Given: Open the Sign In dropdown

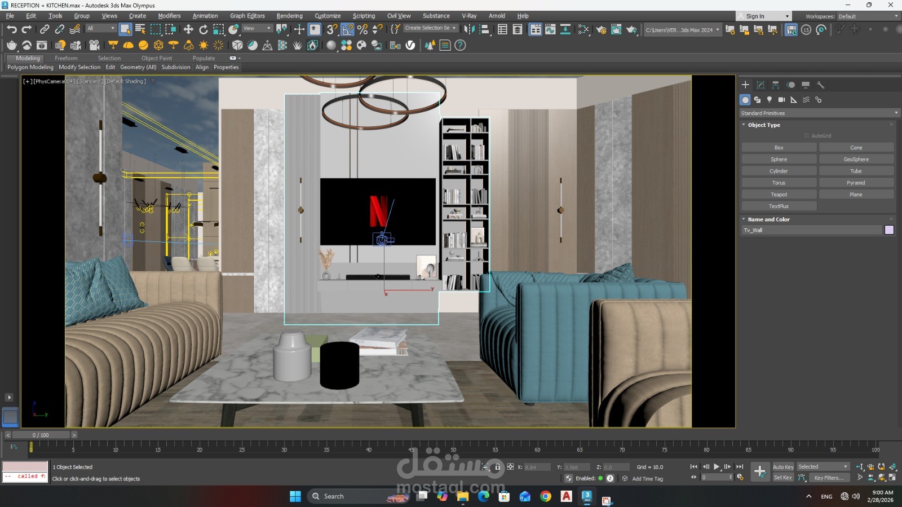Looking at the screenshot, I should tap(764, 16).
